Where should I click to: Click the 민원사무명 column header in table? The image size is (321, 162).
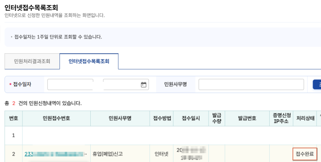(120, 118)
